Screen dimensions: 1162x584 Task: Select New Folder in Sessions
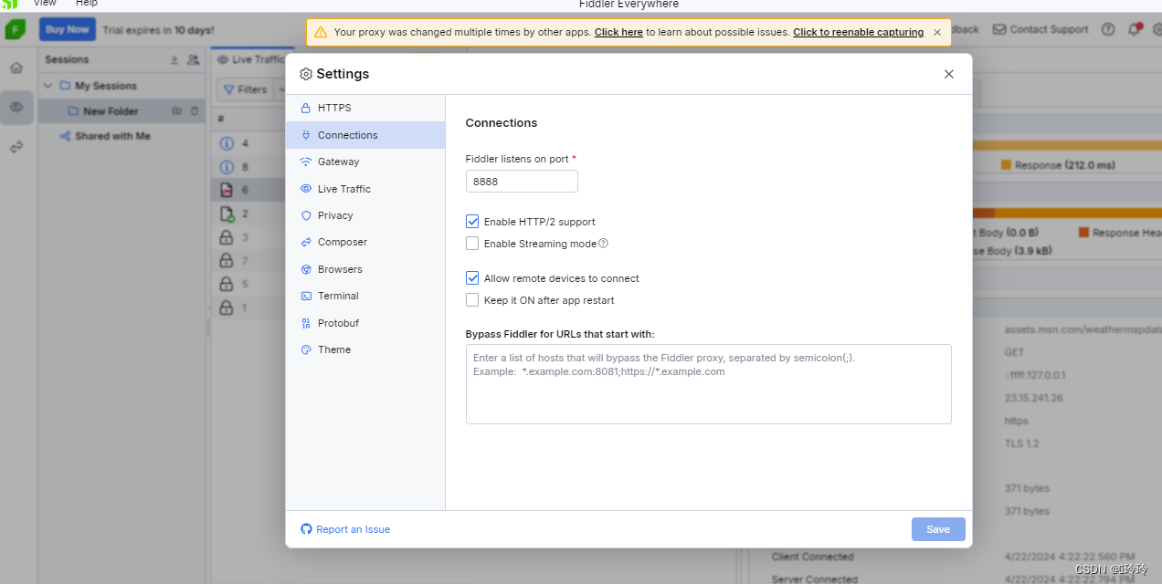tap(111, 111)
